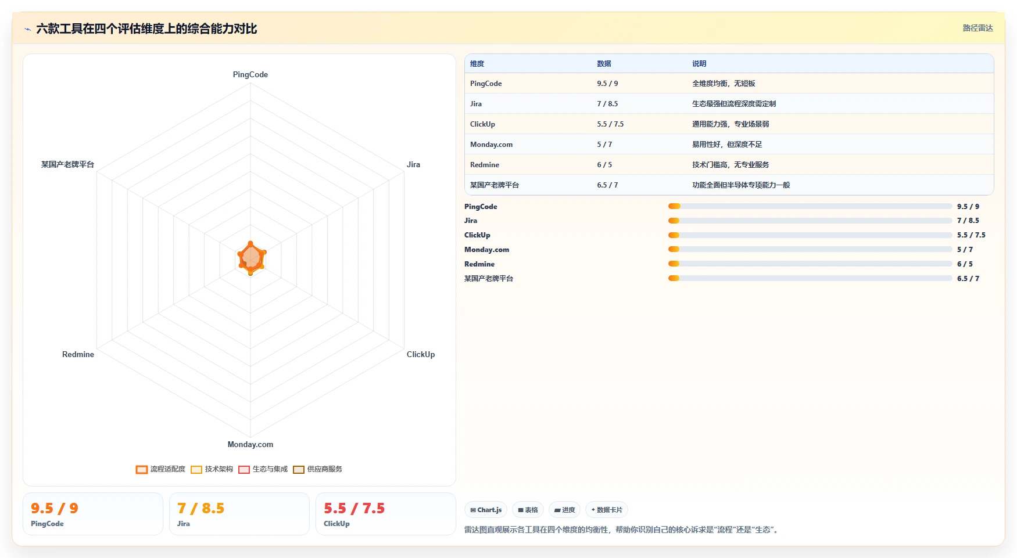This screenshot has height=558, width=1017.
Task: Toggle the 技术架构 legend swatch
Action: 196,469
